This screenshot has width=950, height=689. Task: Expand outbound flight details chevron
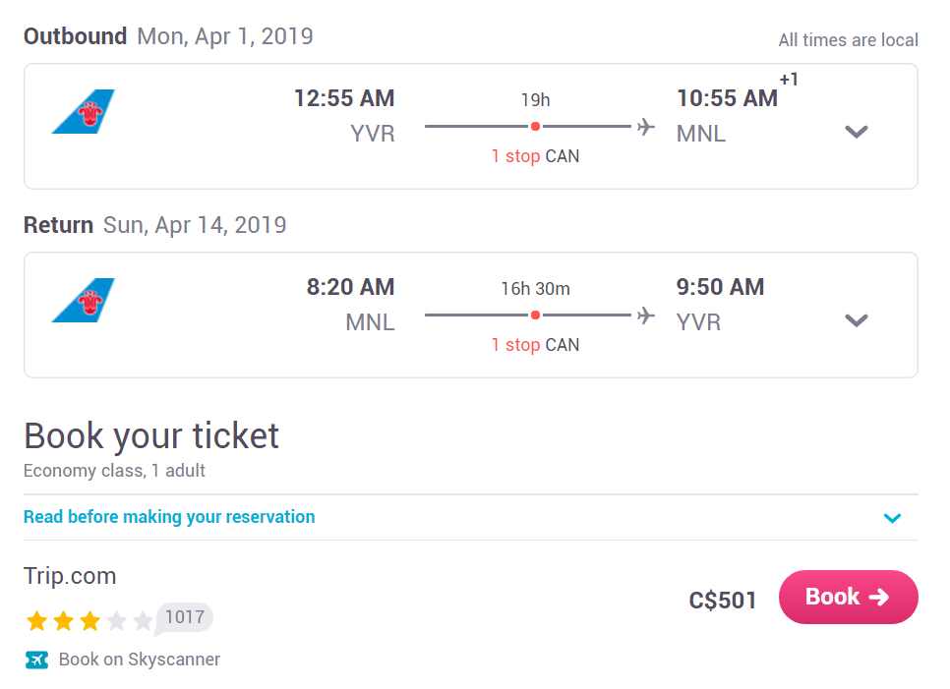(857, 132)
